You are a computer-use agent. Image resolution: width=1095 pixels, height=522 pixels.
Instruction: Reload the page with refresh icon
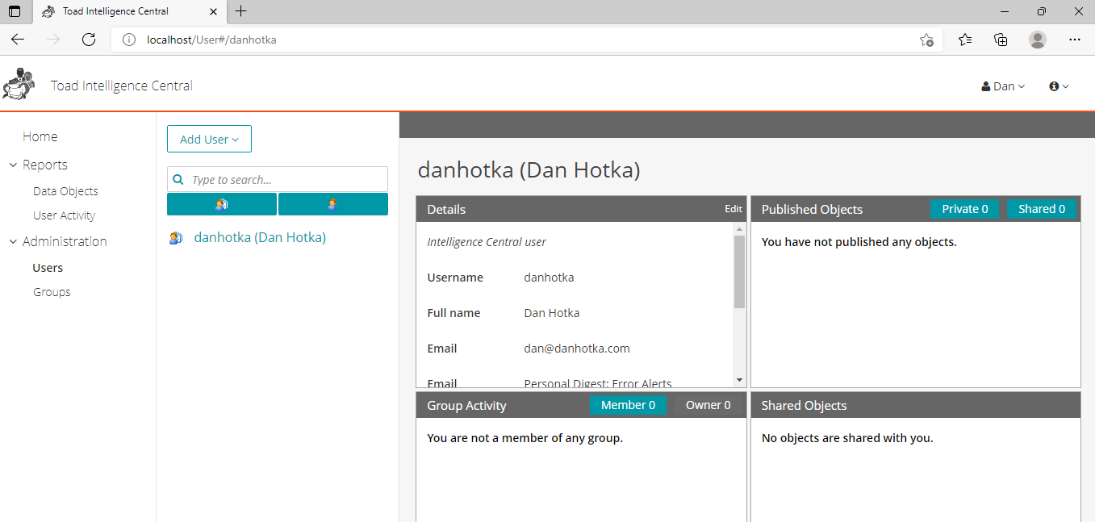(x=89, y=40)
